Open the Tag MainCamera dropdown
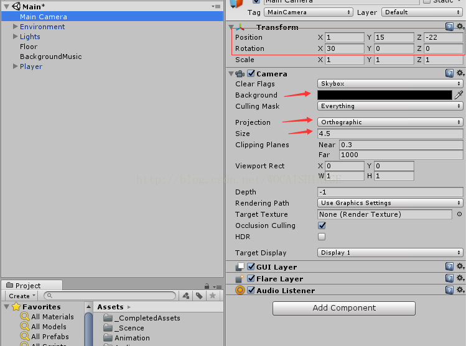 (x=308, y=12)
